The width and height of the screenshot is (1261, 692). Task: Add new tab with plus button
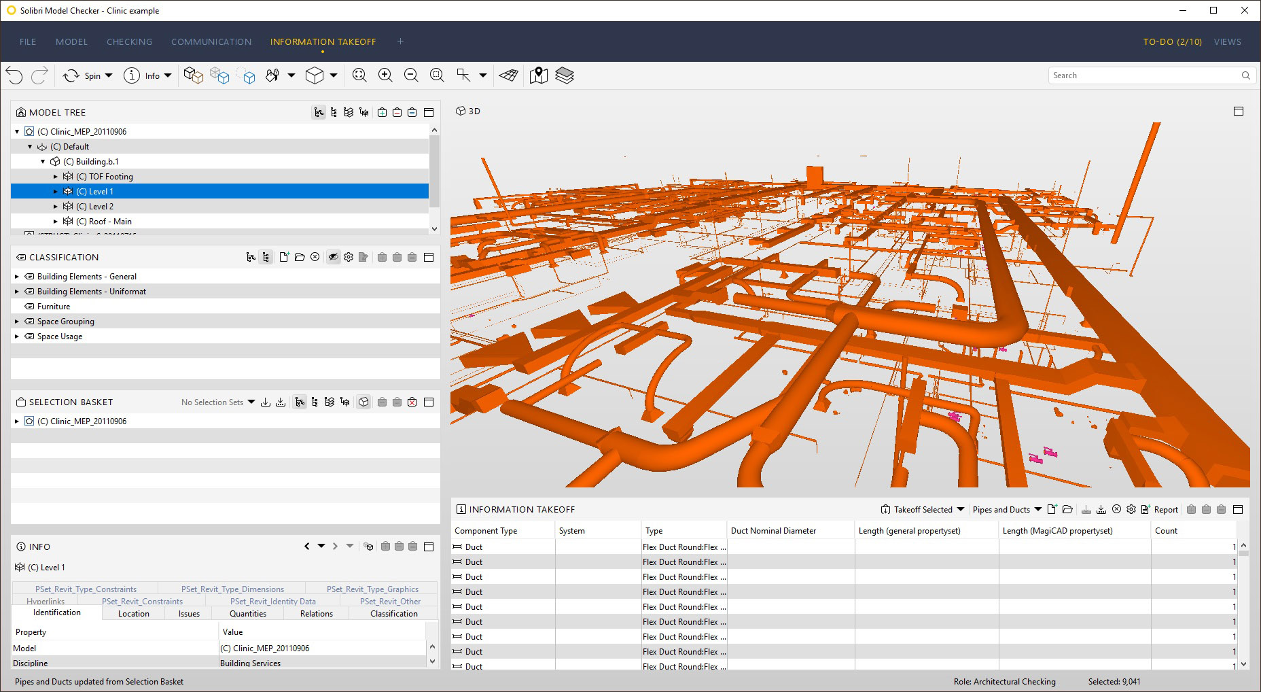400,41
